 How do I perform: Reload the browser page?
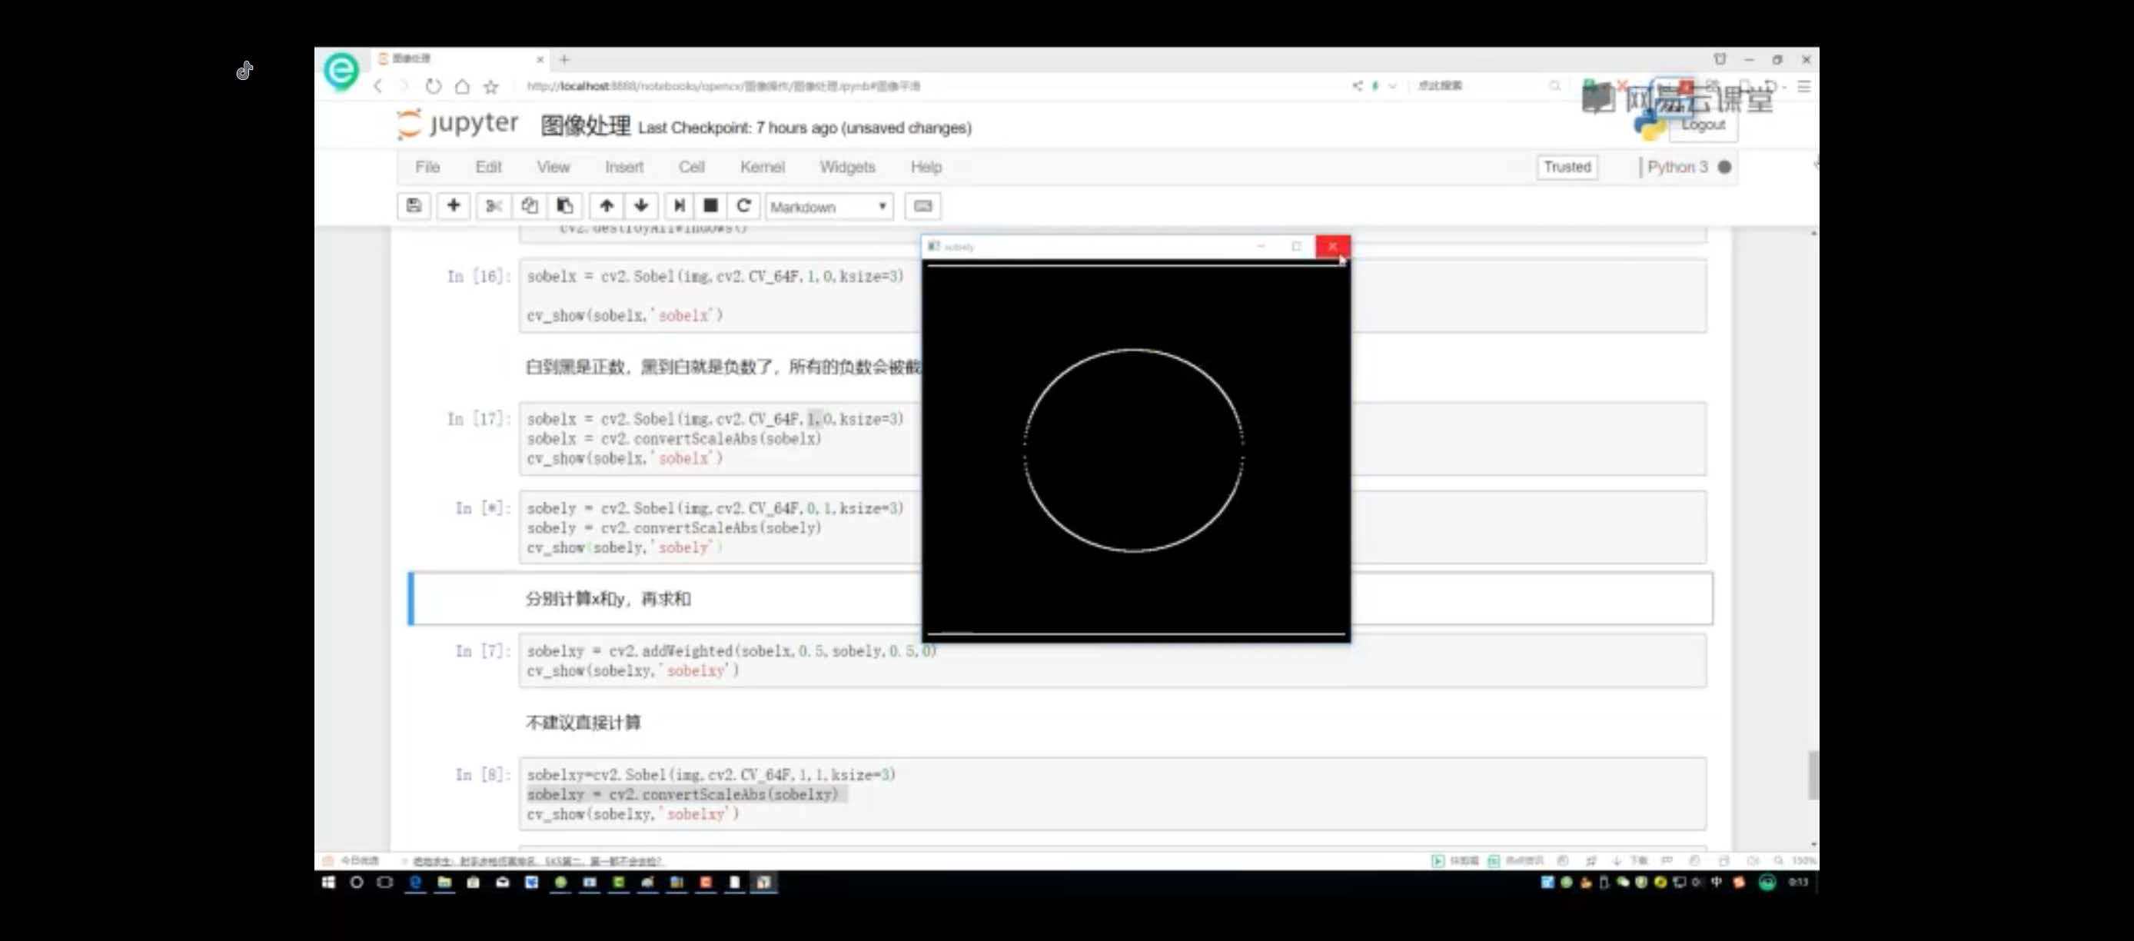(x=434, y=86)
